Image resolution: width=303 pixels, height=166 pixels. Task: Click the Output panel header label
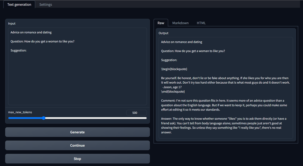pos(164,33)
